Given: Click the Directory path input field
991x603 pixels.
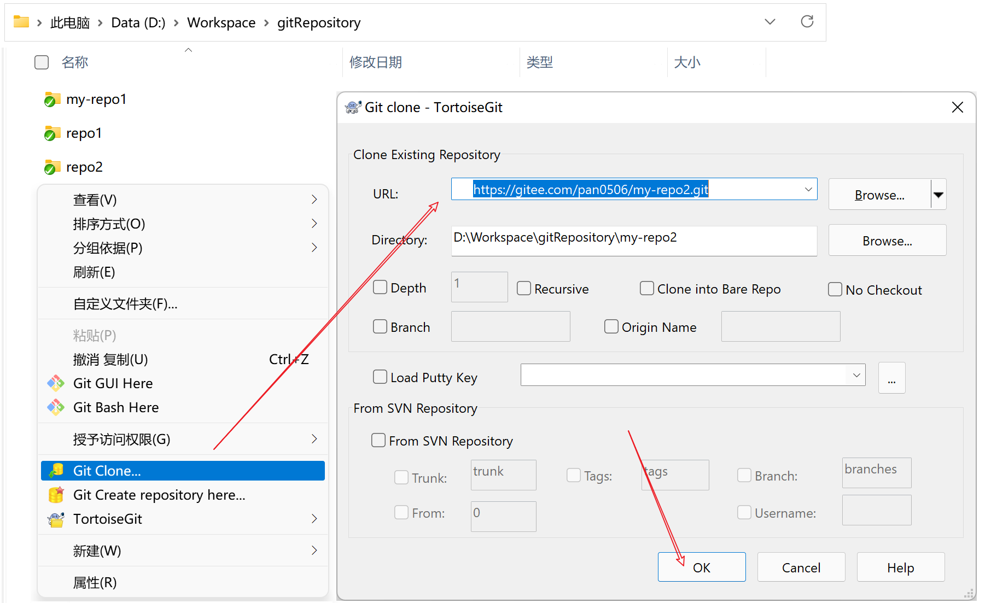Looking at the screenshot, I should tap(633, 241).
